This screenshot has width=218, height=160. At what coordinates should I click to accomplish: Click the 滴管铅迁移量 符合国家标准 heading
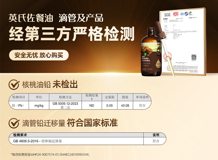tap(70, 123)
